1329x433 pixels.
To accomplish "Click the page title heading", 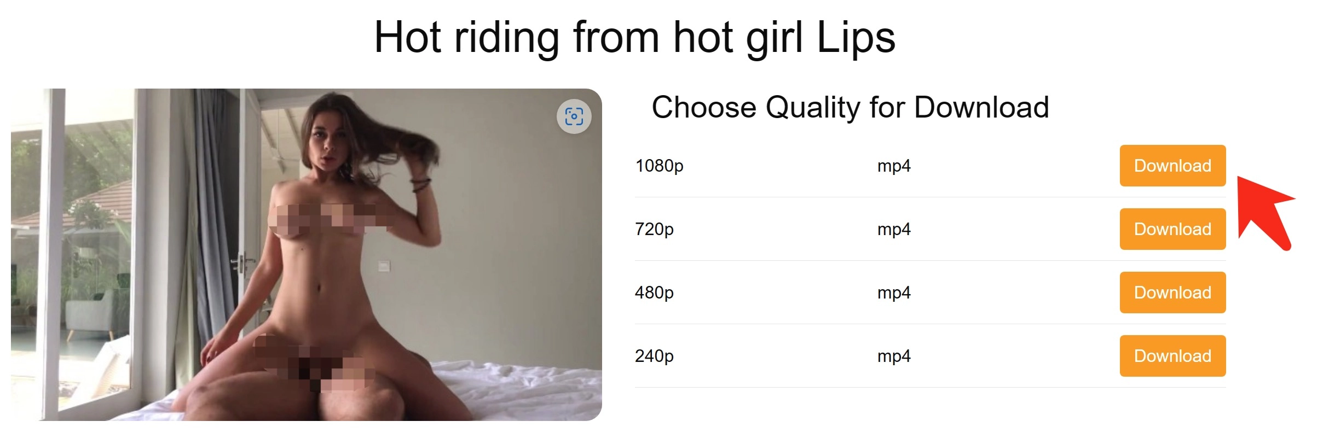I will (634, 37).
